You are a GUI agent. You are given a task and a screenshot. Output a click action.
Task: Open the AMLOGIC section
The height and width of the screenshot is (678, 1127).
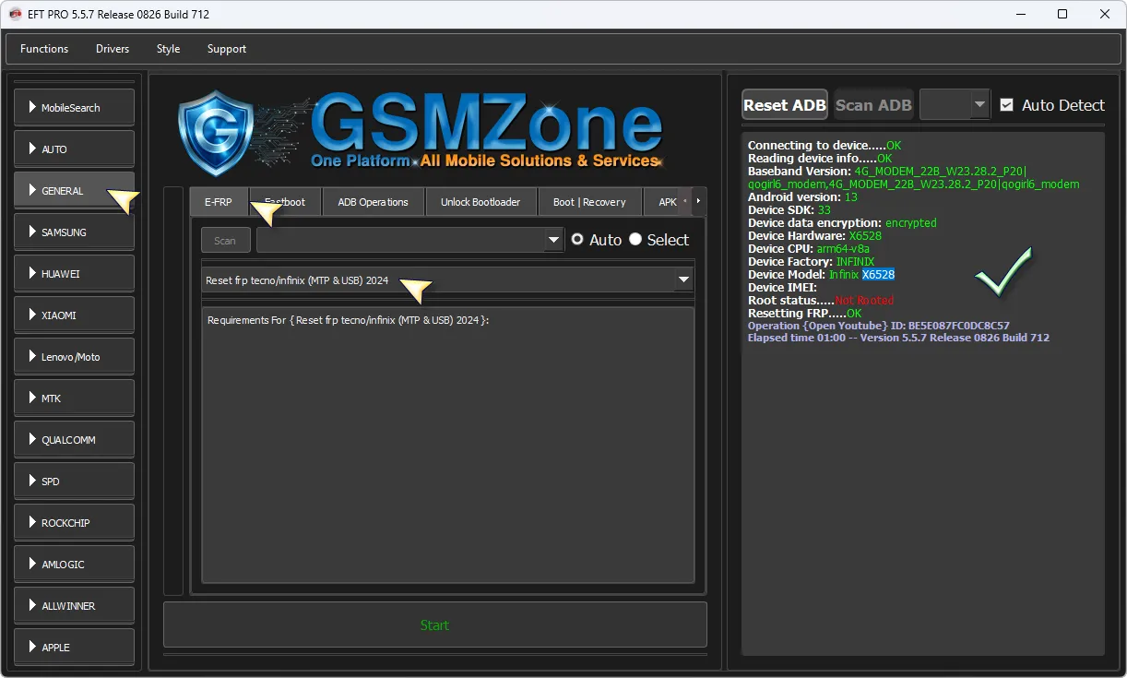tap(74, 564)
